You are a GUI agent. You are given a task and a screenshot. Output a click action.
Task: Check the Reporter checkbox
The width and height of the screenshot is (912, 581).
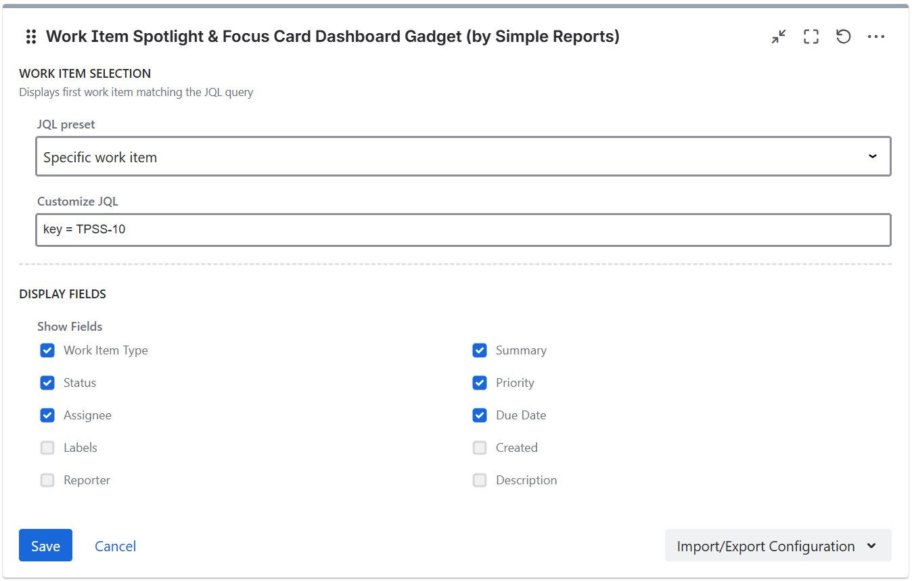[x=47, y=480]
